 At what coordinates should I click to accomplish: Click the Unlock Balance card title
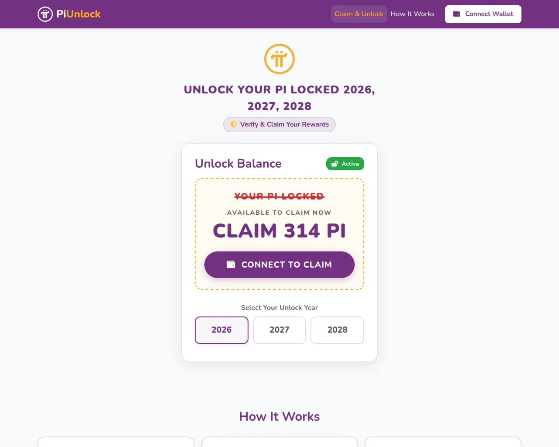pyautogui.click(x=238, y=164)
